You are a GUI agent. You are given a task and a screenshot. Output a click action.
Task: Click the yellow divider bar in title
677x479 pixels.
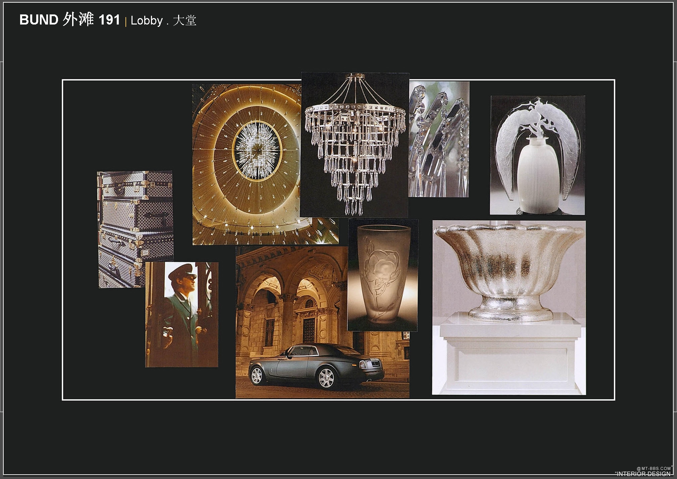click(126, 21)
